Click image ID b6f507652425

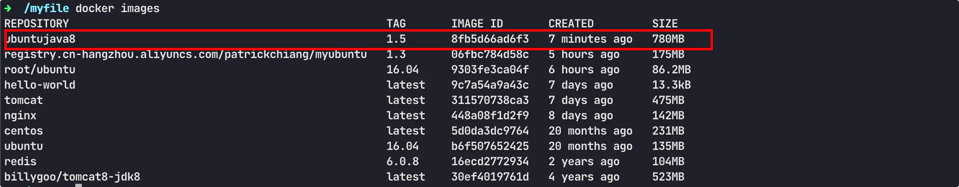(x=490, y=146)
